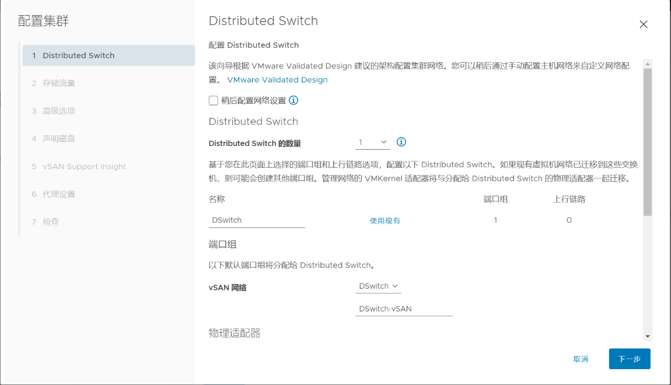Image resolution: width=671 pixels, height=385 pixels.
Task: Close the configure cluster dialog
Action: (644, 24)
